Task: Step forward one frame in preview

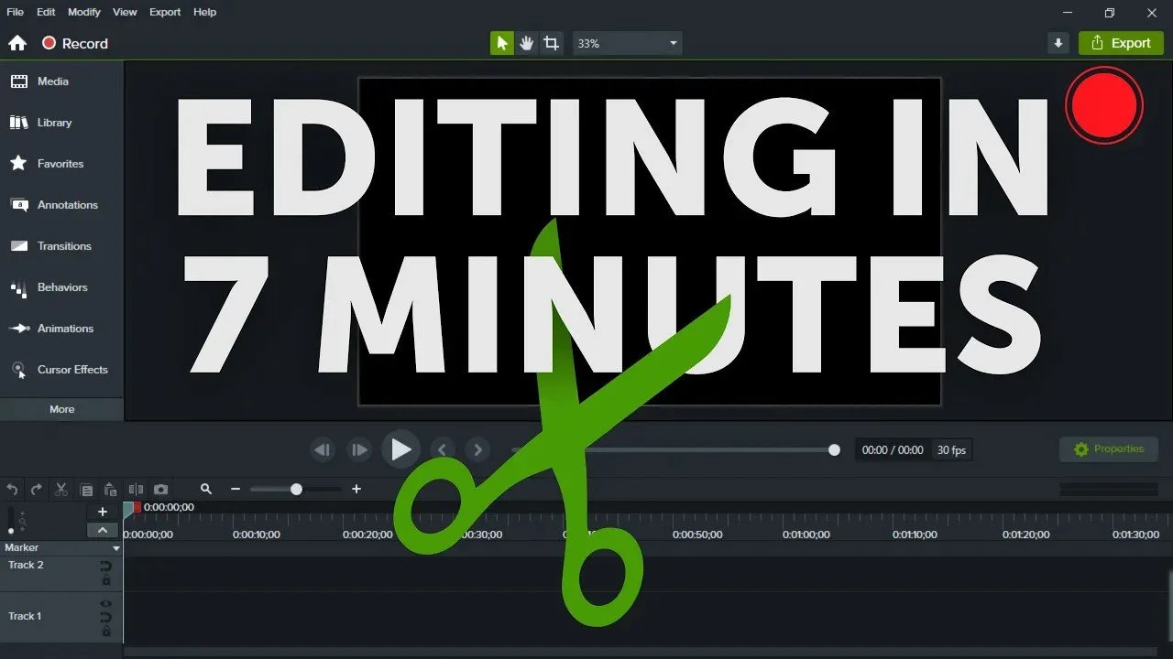Action: [x=359, y=449]
